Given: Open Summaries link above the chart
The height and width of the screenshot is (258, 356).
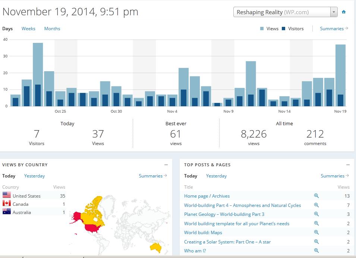Looking at the screenshot, I should click(x=334, y=29).
